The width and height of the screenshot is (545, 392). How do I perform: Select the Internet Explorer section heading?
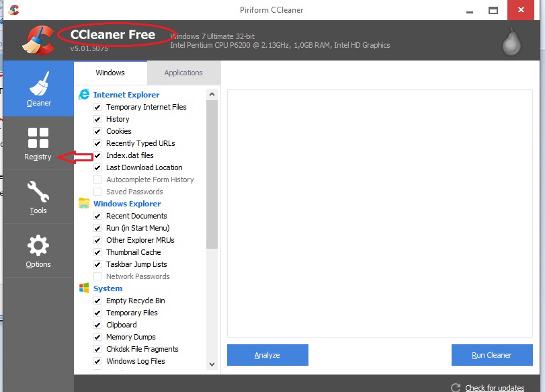tap(126, 95)
